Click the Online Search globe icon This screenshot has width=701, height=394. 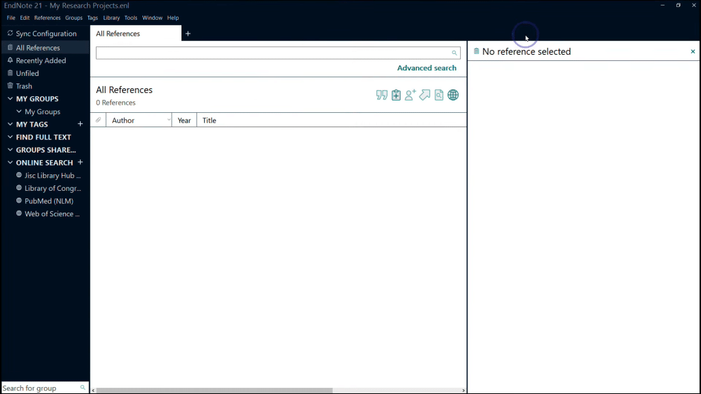click(x=453, y=94)
